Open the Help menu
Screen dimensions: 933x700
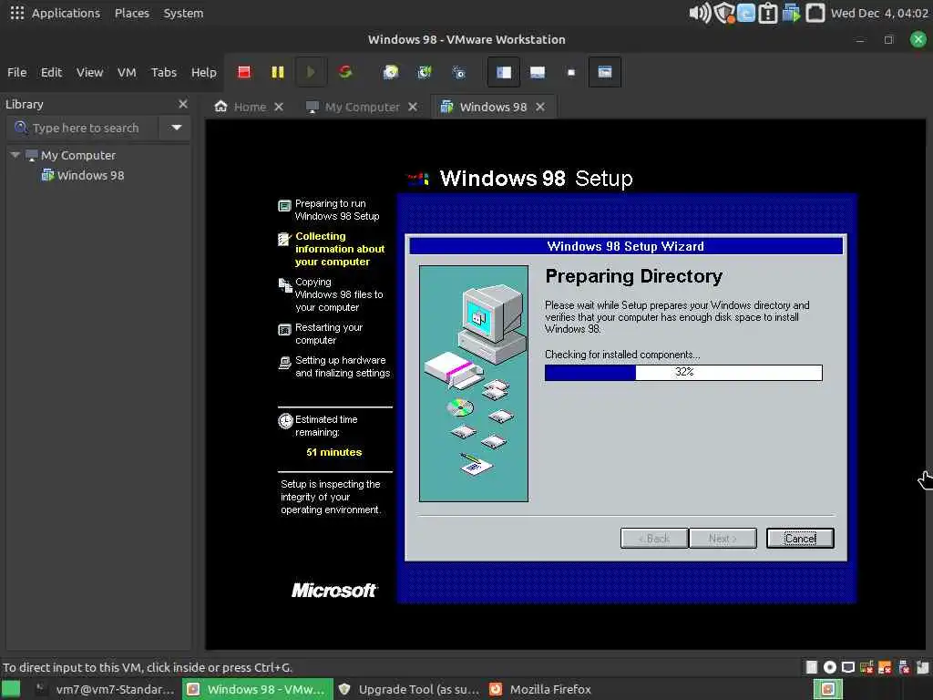coord(203,72)
